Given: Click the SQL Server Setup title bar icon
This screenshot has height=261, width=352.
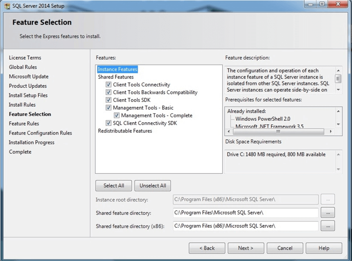Looking at the screenshot, I should 7,6.
